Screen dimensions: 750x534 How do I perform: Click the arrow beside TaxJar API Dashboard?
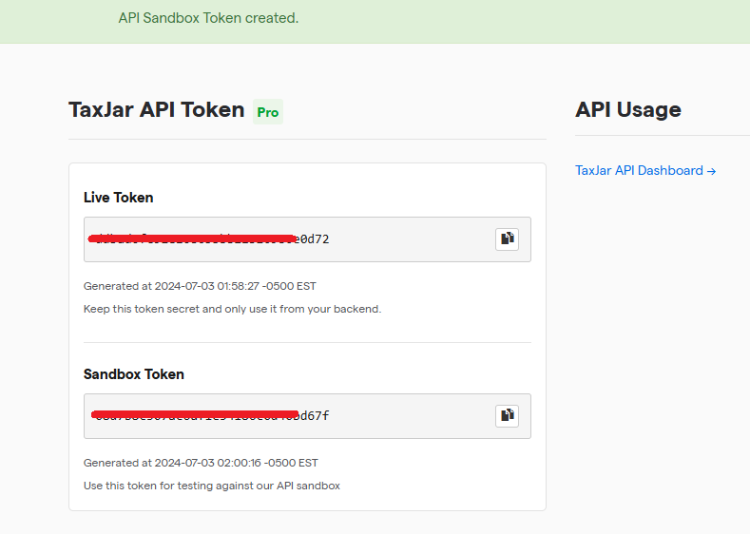click(711, 171)
